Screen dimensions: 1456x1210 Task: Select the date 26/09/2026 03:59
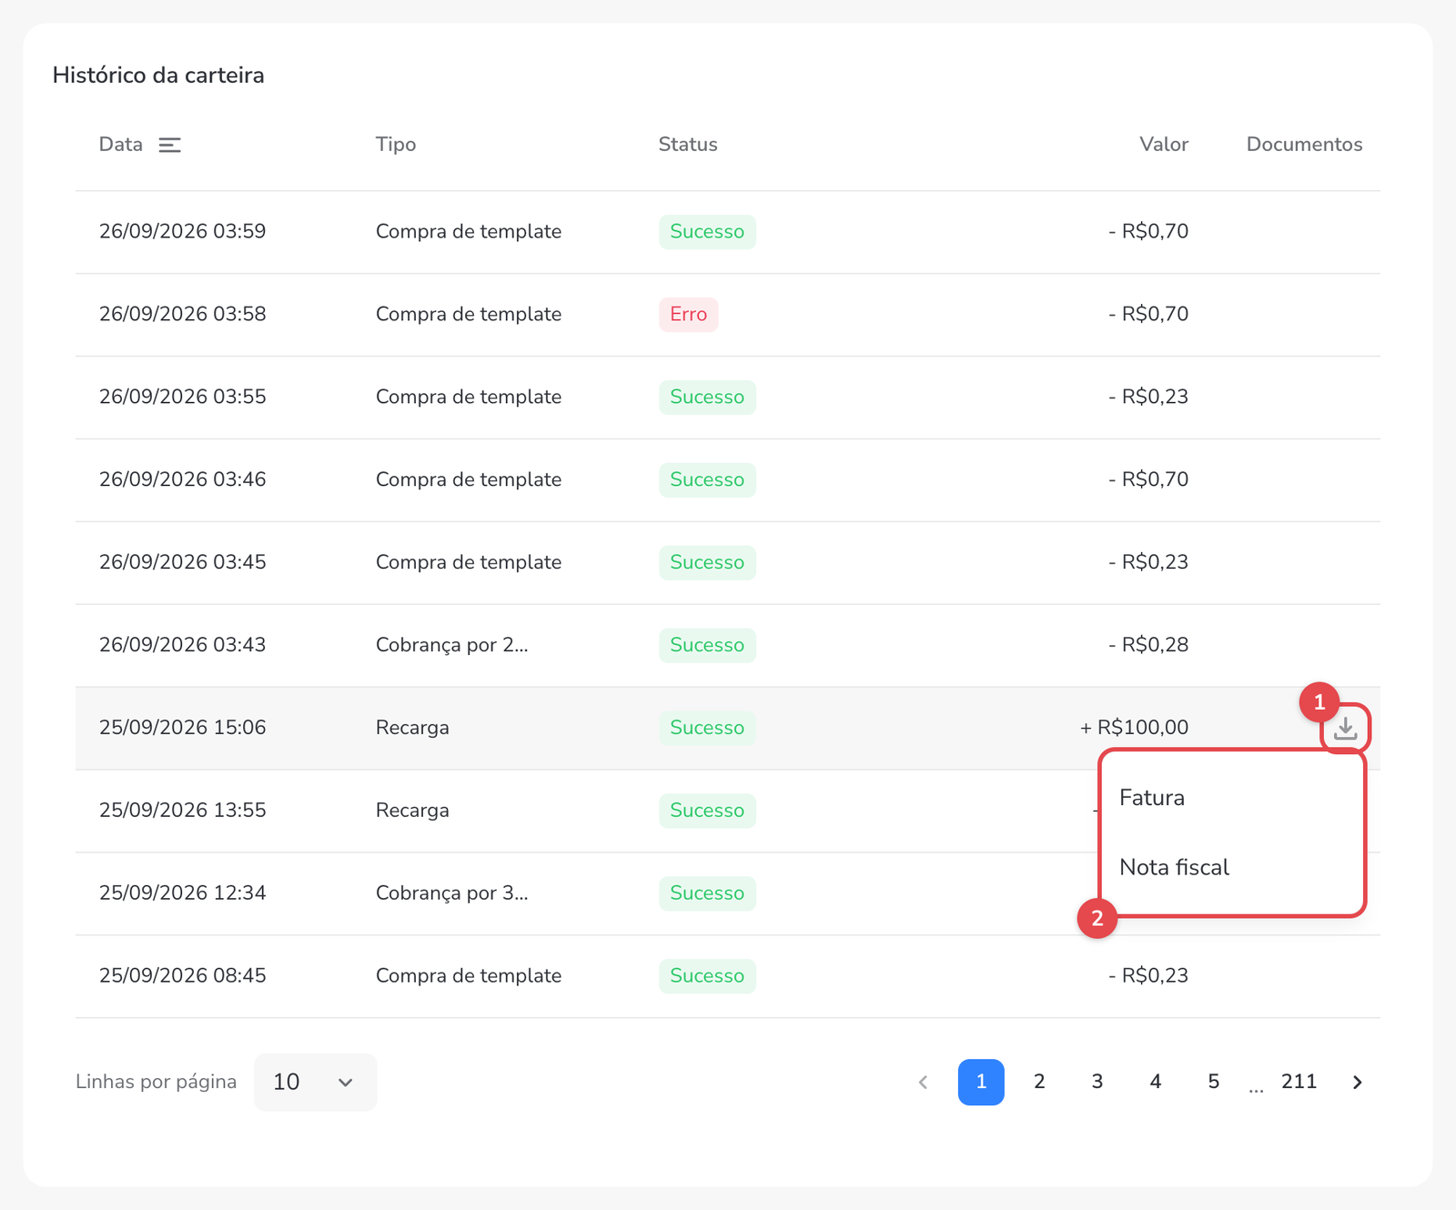(183, 232)
